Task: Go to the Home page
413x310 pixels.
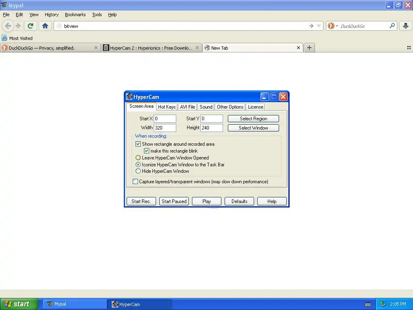Action: [x=45, y=26]
